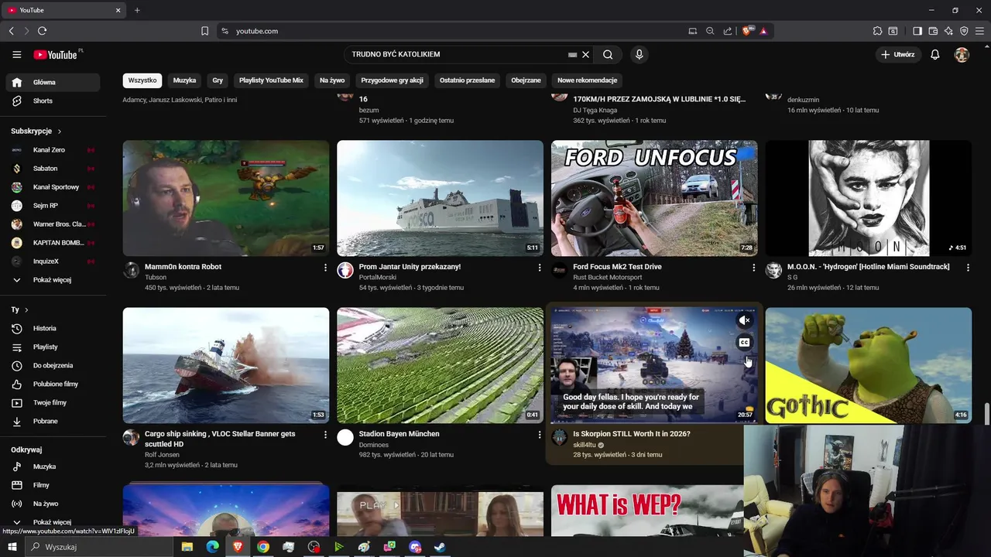Open Brave VPN shield icon
991x557 pixels.
pyautogui.click(x=964, y=31)
